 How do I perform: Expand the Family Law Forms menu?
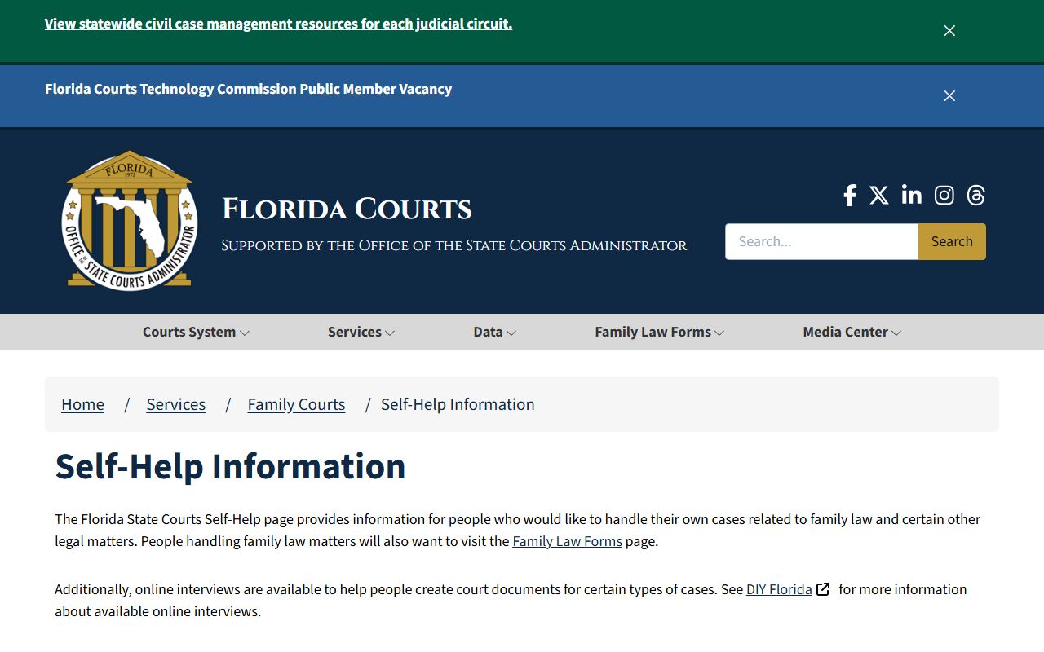pyautogui.click(x=660, y=332)
